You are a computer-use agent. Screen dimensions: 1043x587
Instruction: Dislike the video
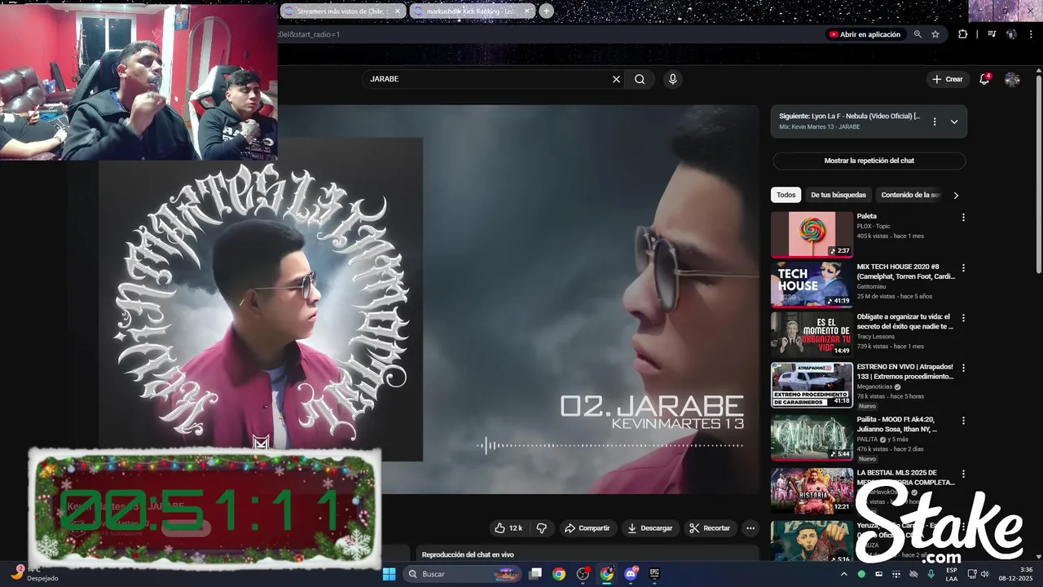542,528
